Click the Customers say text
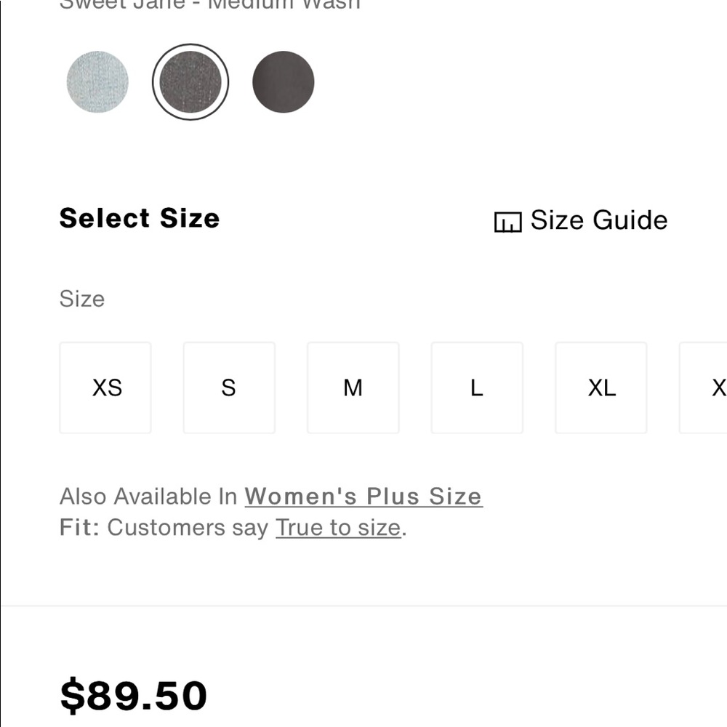727x727 pixels. click(188, 528)
